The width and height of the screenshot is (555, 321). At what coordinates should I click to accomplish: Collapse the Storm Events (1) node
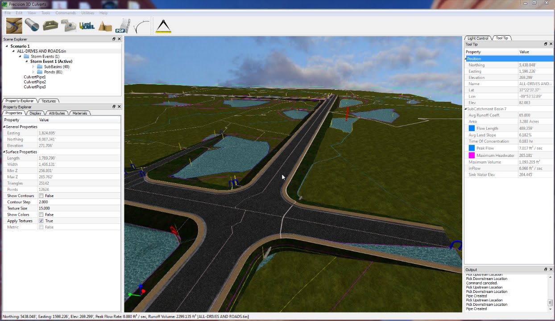coord(20,57)
